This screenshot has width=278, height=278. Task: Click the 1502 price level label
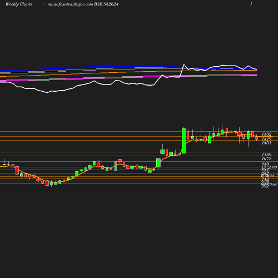pos(266,134)
